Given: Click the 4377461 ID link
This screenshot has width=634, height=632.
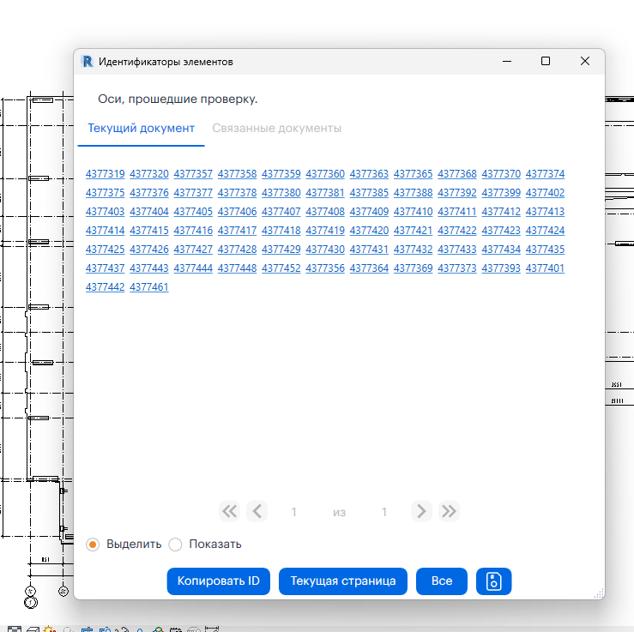Looking at the screenshot, I should pos(149,287).
